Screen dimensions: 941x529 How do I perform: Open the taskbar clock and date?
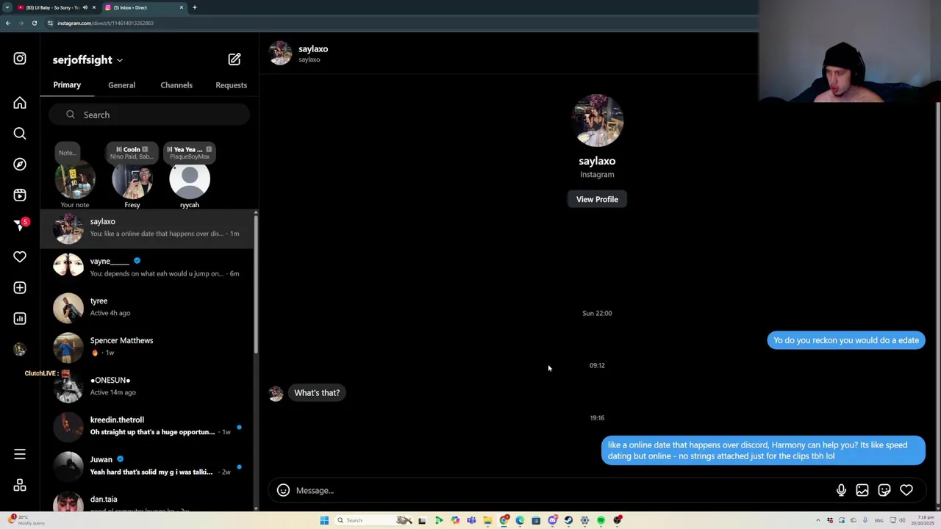tap(923, 520)
